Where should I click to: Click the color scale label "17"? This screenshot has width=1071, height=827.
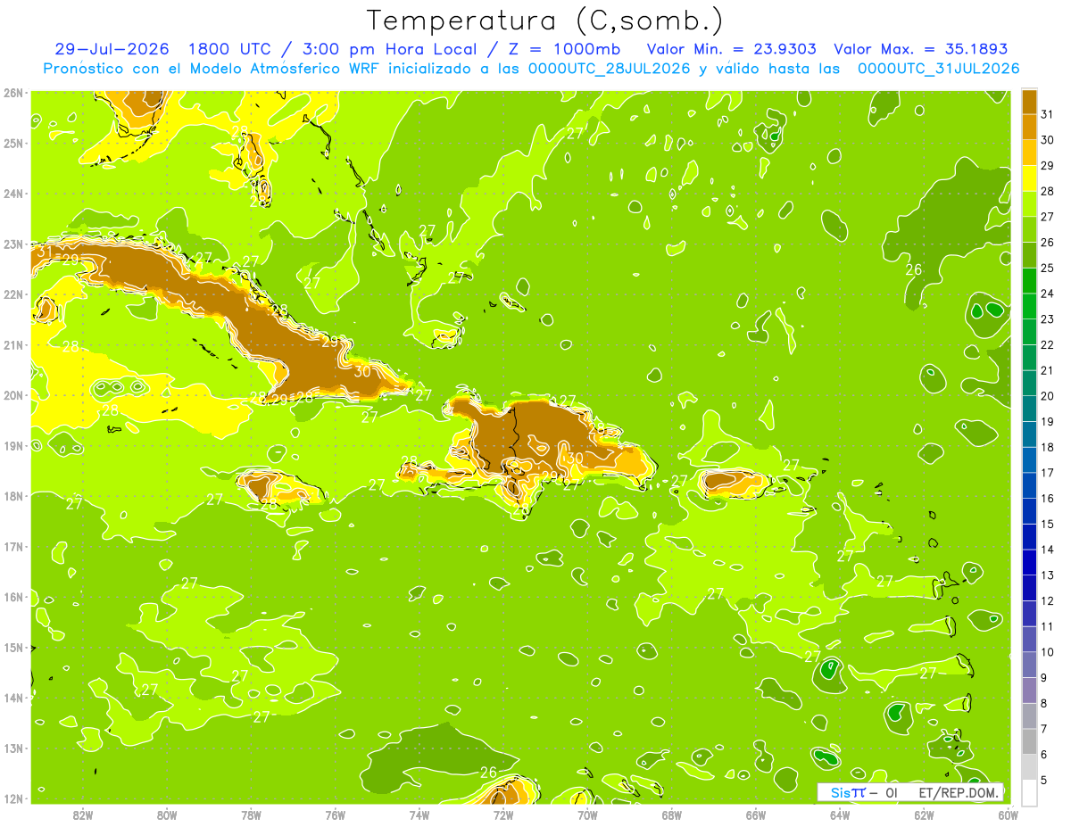point(1047,473)
